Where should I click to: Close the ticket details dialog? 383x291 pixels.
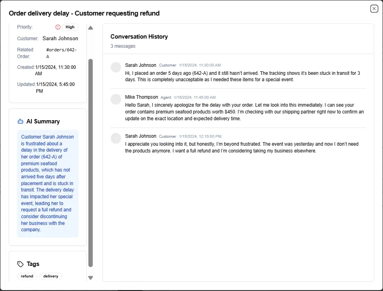[374, 9]
